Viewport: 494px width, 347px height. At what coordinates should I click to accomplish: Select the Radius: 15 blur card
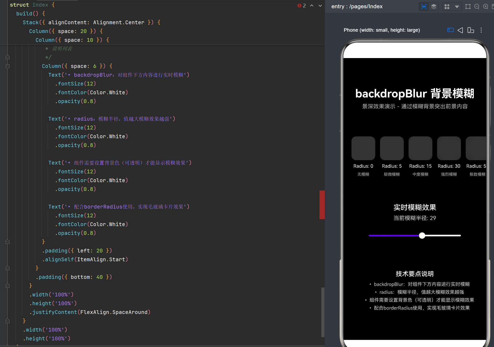click(x=420, y=148)
